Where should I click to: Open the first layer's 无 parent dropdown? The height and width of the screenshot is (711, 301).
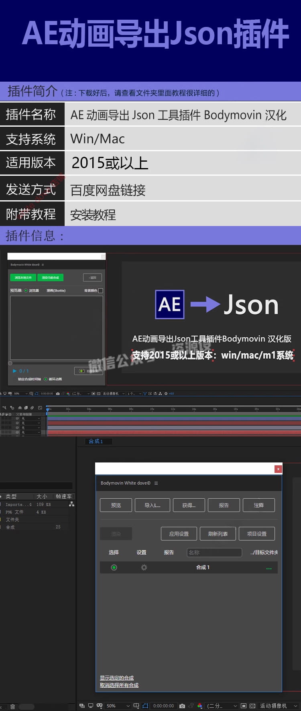click(31, 418)
